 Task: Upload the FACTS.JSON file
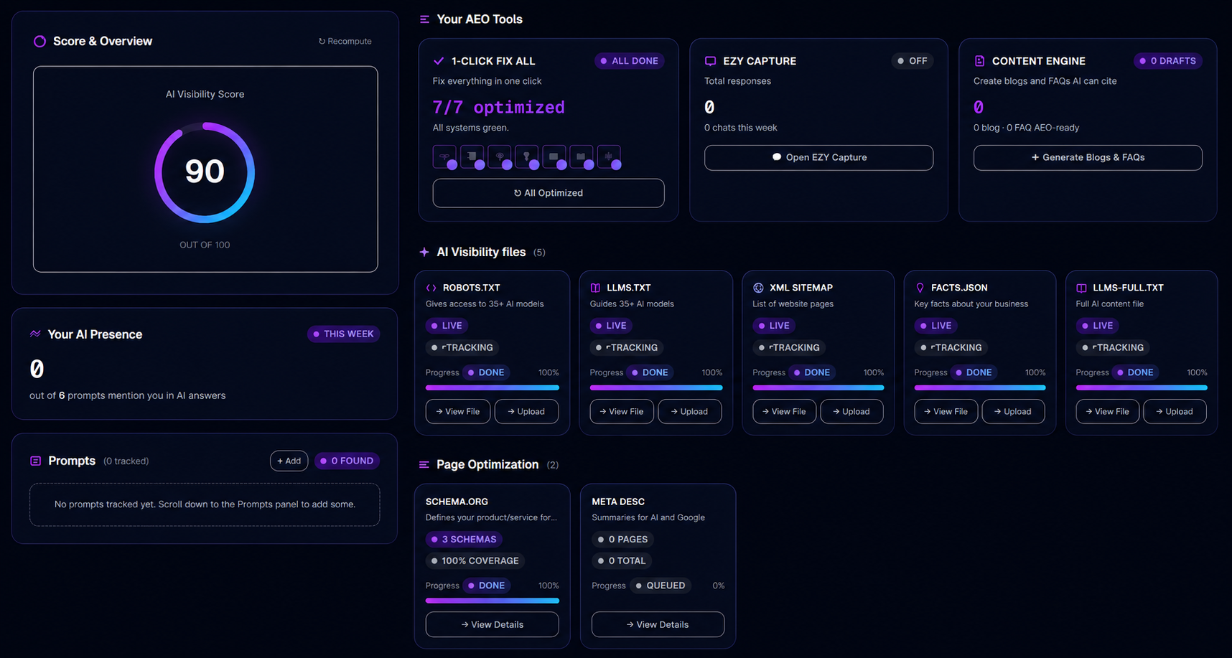[x=1013, y=411]
